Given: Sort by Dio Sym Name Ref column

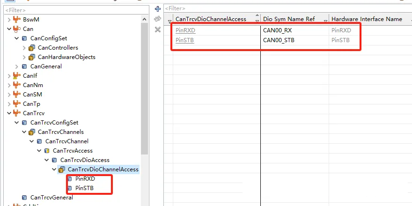Looking at the screenshot, I should [x=289, y=19].
